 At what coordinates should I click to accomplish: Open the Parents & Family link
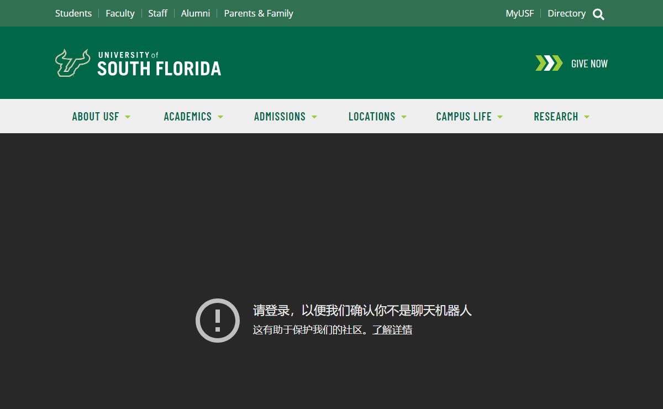(259, 13)
